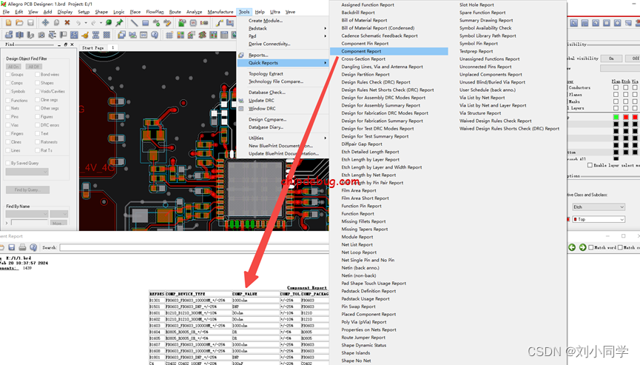Enable the Symbols checkbox in Find filter

point(8,92)
